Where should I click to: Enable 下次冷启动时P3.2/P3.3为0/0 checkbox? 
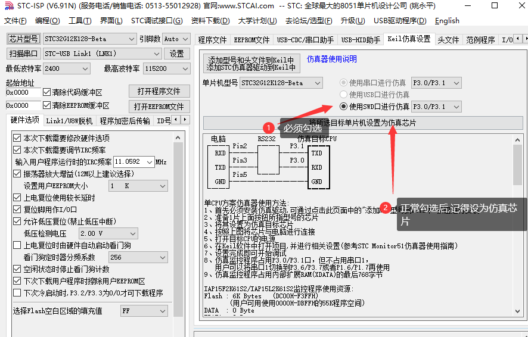click(17, 293)
